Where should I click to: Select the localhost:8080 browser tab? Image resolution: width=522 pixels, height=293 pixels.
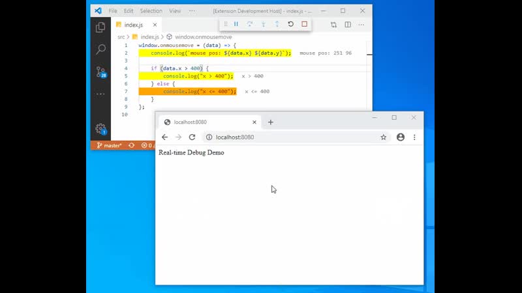click(209, 122)
